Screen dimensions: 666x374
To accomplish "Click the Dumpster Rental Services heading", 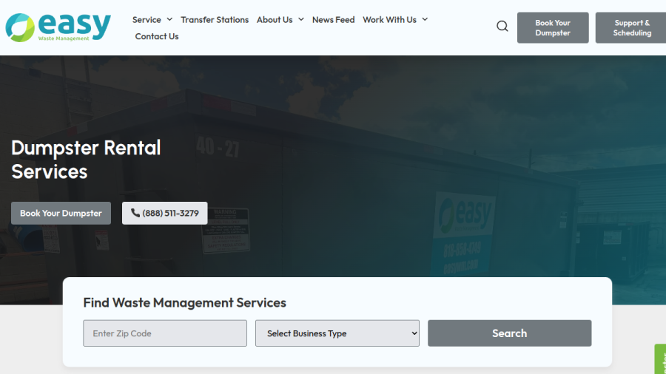I will pyautogui.click(x=86, y=160).
